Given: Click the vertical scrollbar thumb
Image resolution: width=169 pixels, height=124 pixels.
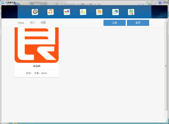Looking at the screenshot, I should tap(166, 66).
